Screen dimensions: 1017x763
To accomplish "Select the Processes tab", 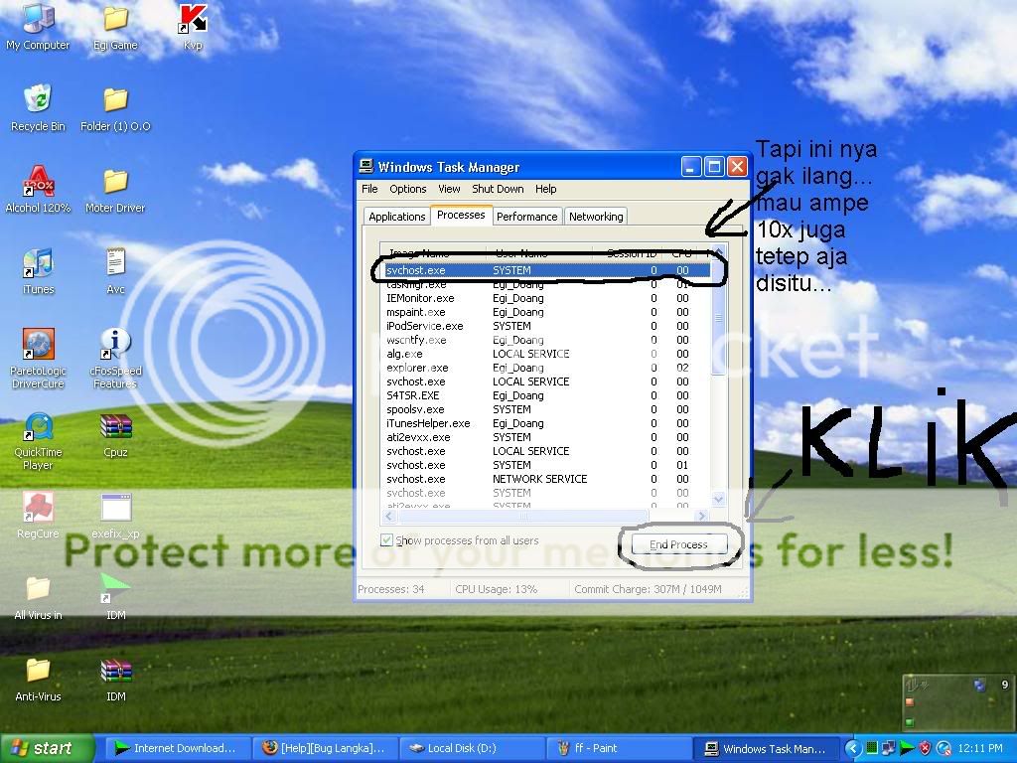I will [461, 215].
